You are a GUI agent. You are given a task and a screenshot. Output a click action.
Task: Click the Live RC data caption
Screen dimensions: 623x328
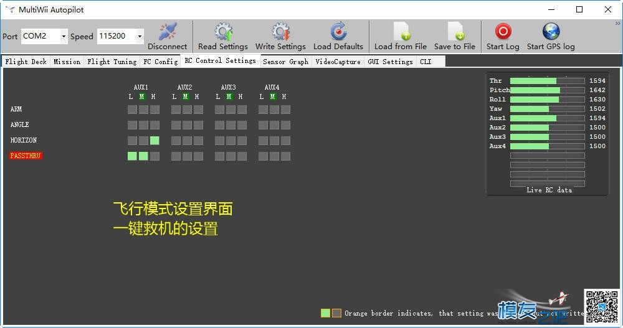pyautogui.click(x=549, y=190)
